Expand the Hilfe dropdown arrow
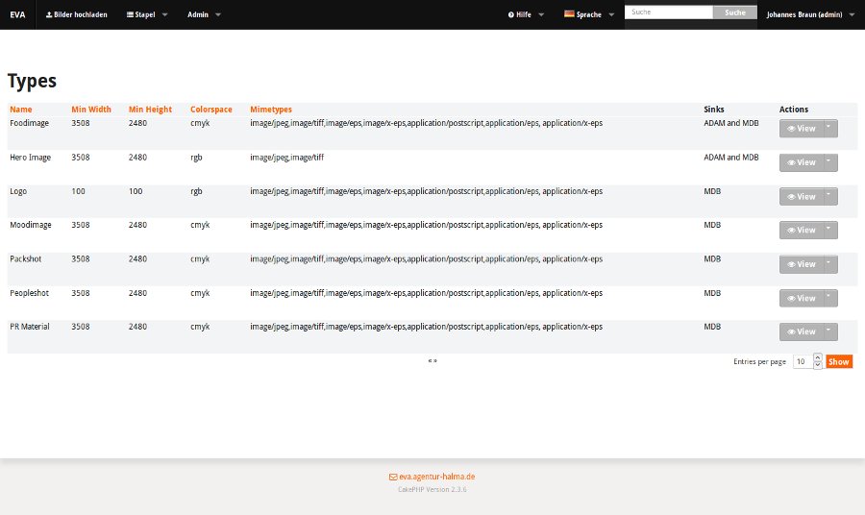 click(540, 14)
